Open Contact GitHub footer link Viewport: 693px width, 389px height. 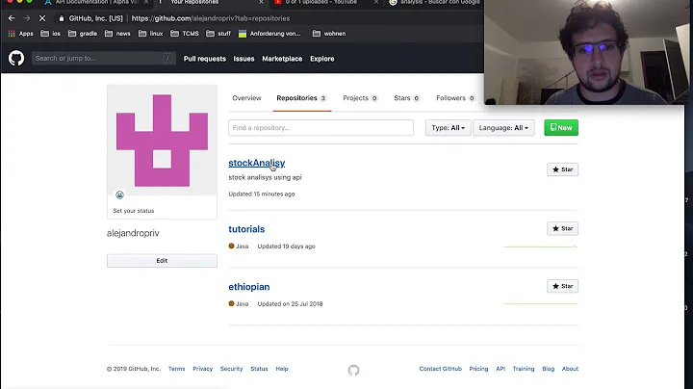coord(441,369)
